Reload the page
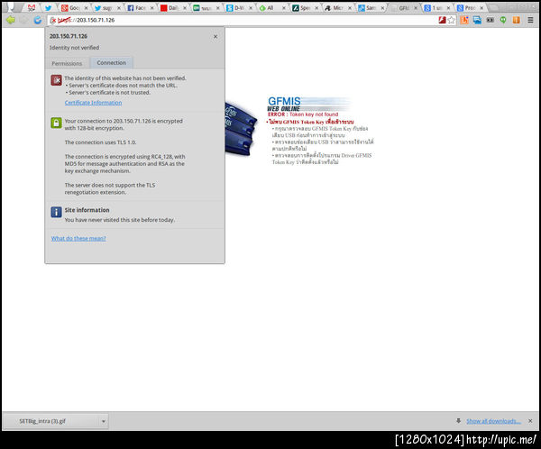The width and height of the screenshot is (541, 449). (x=38, y=20)
